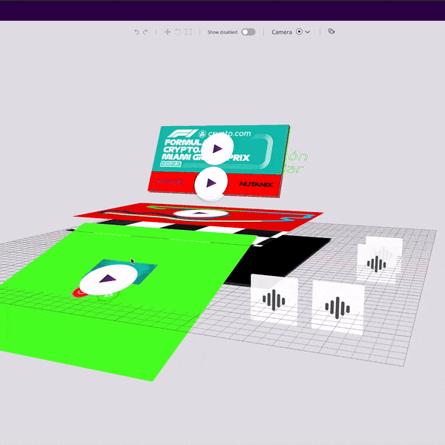Viewport: 445px width, 445px height.
Task: Click the overlapping shapes icon in toolbar
Action: 332,31
